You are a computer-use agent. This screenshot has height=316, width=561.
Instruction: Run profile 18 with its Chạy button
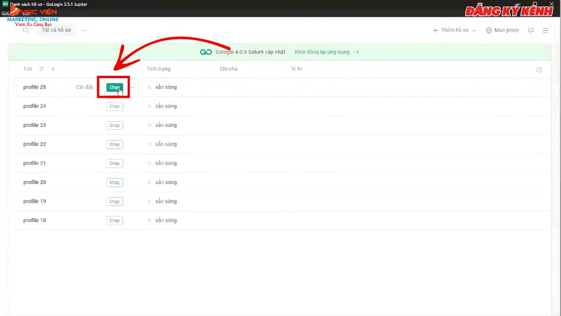115,220
